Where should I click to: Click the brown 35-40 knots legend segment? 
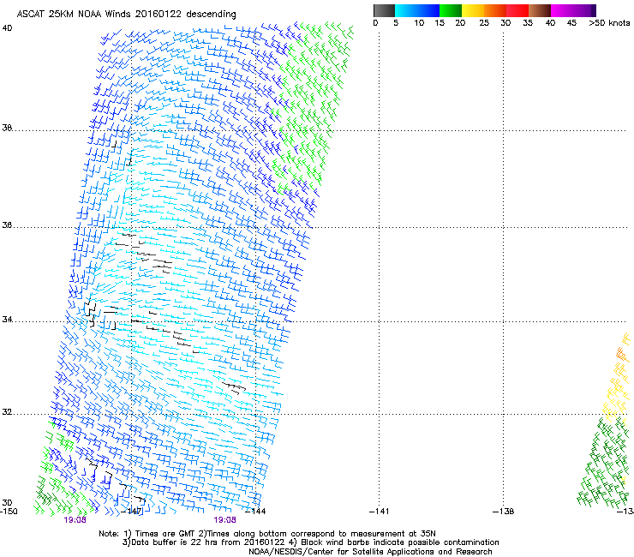[540, 10]
